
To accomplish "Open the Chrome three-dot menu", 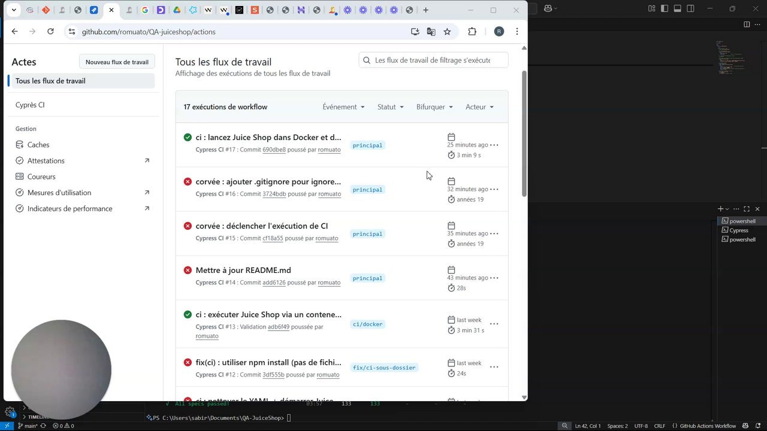I will click(517, 32).
